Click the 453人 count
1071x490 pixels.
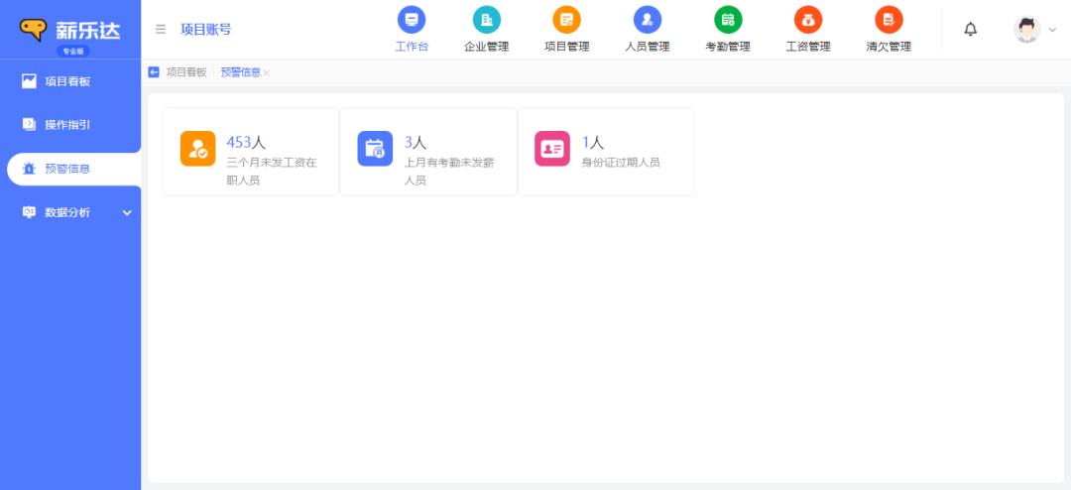[x=246, y=142]
